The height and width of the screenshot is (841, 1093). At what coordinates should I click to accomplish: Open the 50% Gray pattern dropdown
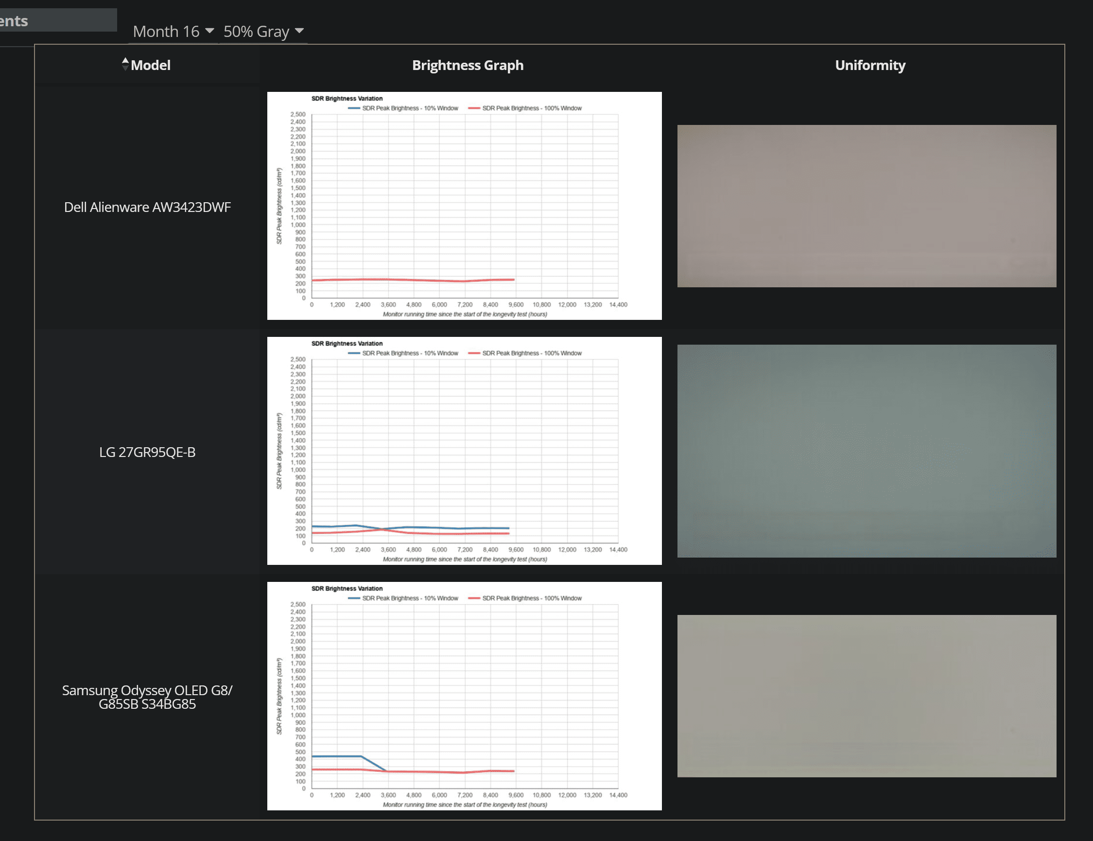click(x=263, y=32)
